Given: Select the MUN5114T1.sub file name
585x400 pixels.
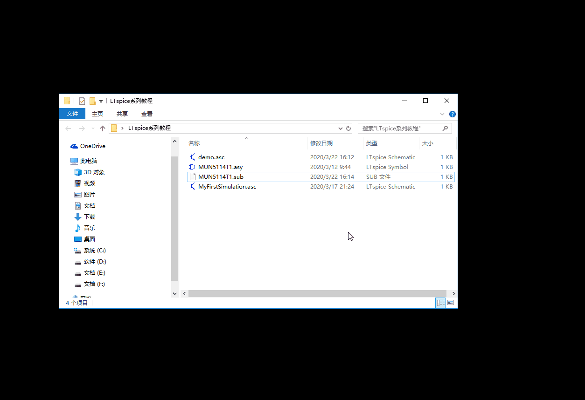Looking at the screenshot, I should 221,177.
